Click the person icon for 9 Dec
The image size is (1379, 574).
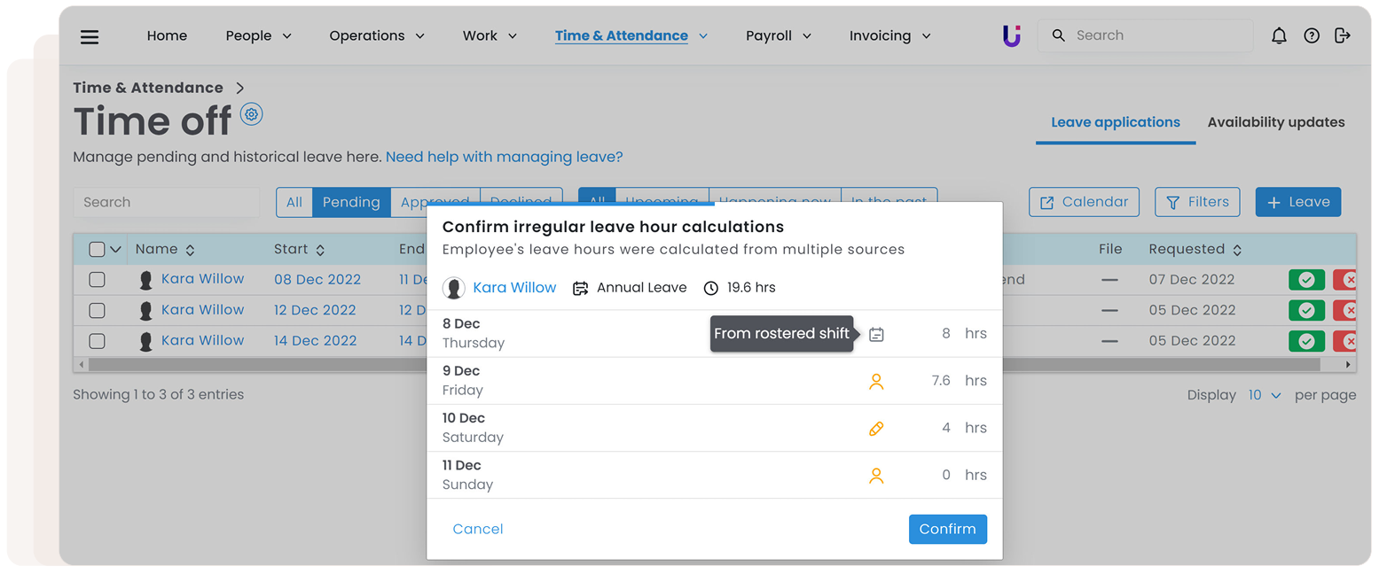pyautogui.click(x=876, y=382)
